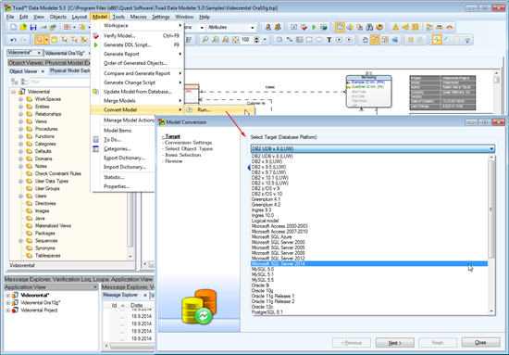Select the hand pan tool
Screen dimensions: 509x355
coord(366,40)
